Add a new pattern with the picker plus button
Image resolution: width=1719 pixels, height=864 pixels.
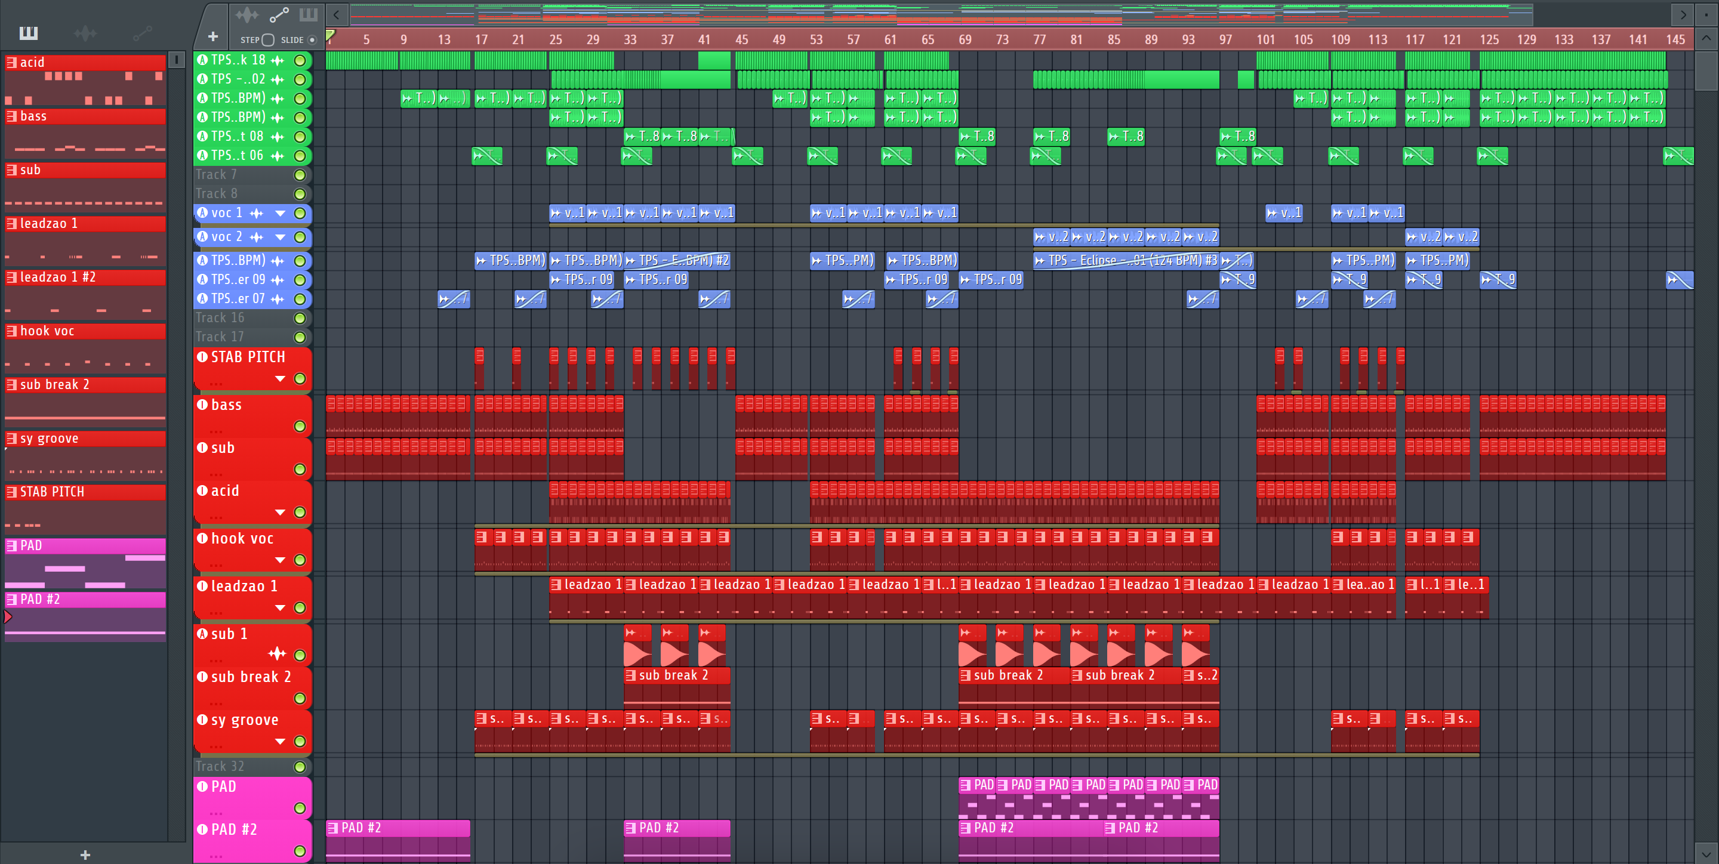tap(85, 854)
